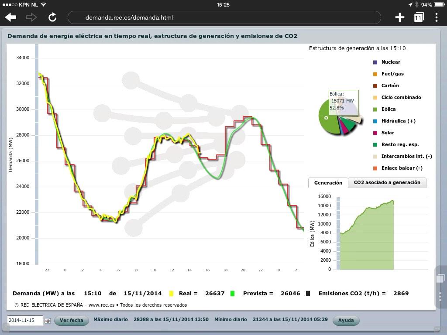Reload the page with refresh icon
The width and height of the screenshot is (447, 335).
click(52, 17)
